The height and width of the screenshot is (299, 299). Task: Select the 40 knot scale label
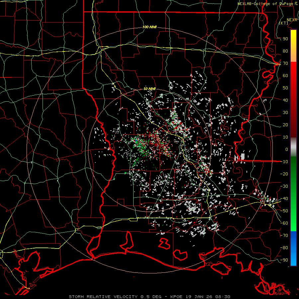[285, 100]
